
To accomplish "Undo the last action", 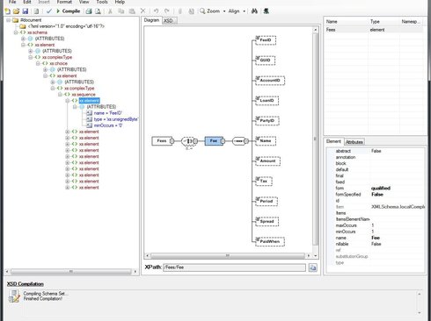I will 156,11.
